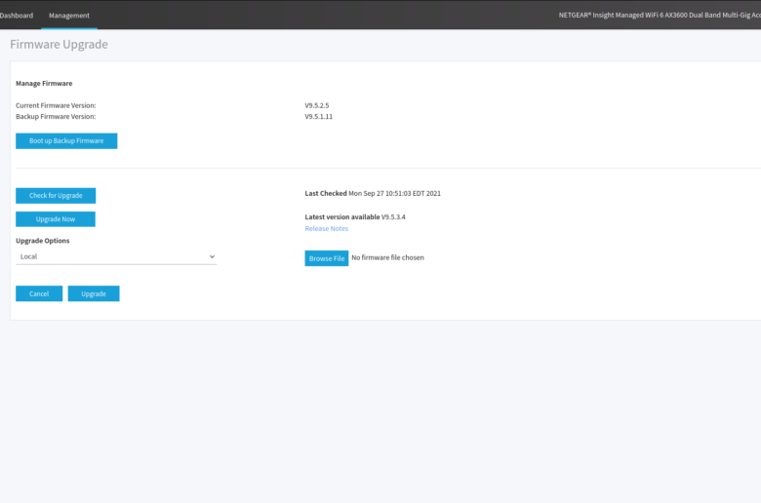Click the Upgrade button beside Cancel
Screen dimensions: 761x503
pyautogui.click(x=94, y=294)
